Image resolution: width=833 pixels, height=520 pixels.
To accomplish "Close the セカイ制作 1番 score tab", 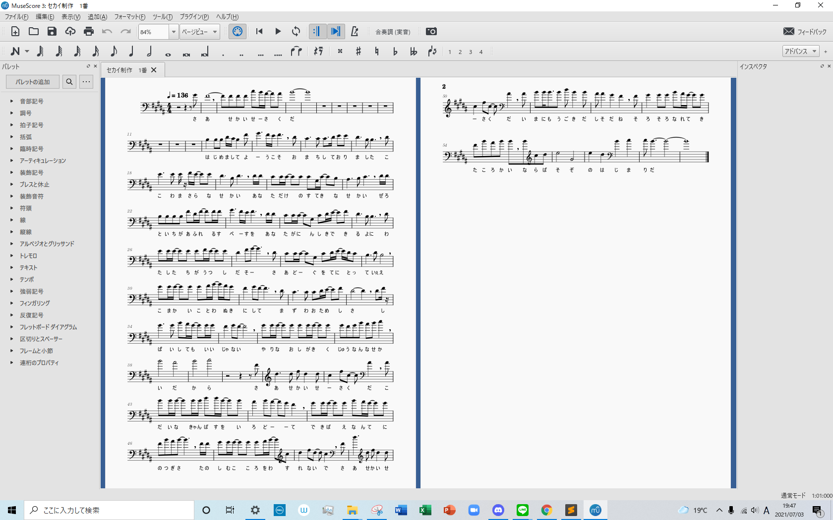I will click(154, 70).
